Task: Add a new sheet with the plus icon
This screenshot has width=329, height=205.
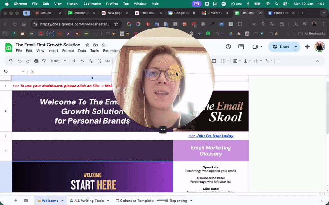Action: click(15, 200)
